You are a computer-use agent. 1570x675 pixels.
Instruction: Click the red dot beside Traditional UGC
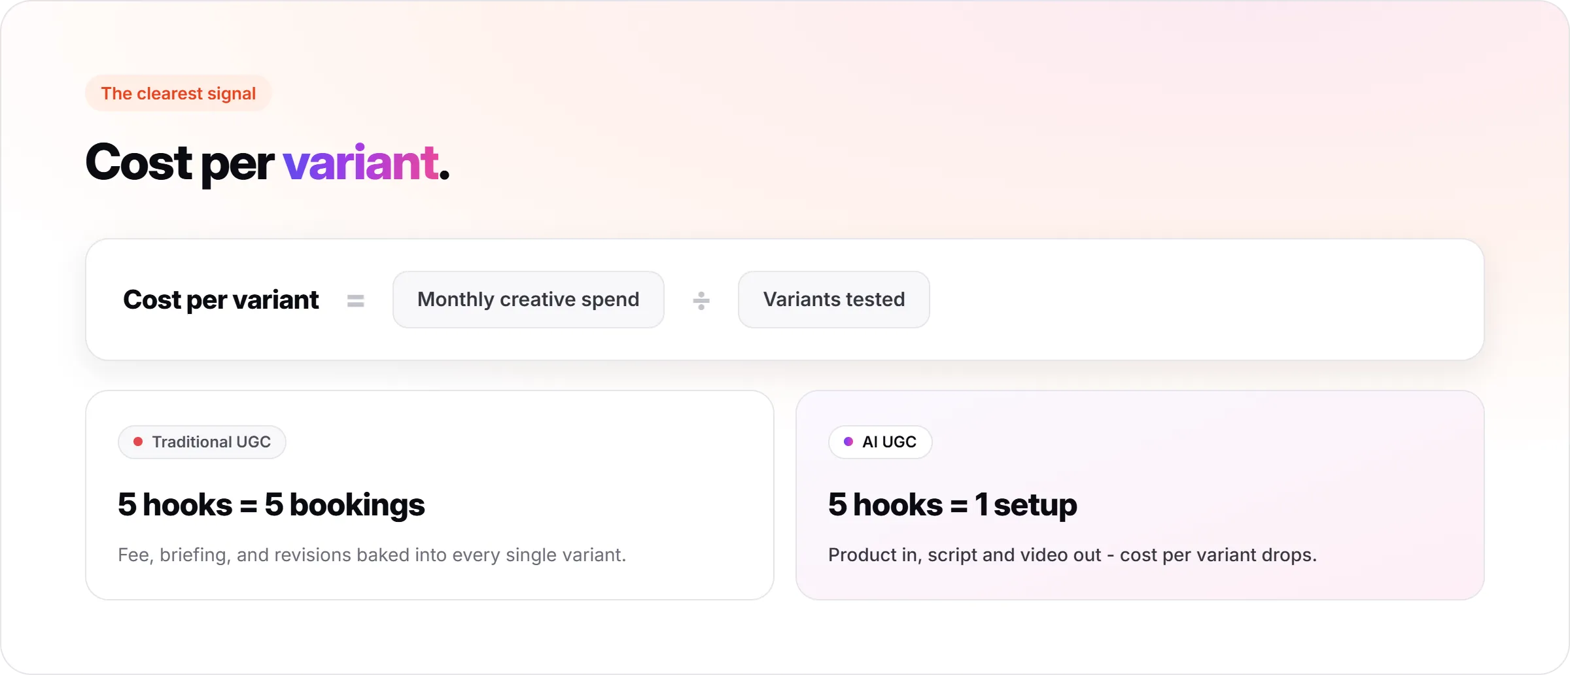pos(138,441)
